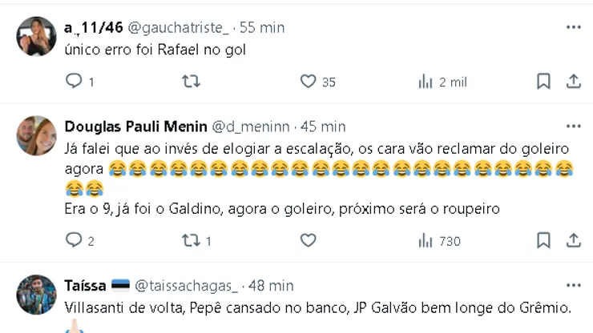Open more options on Taíssa's tweet

tap(574, 285)
